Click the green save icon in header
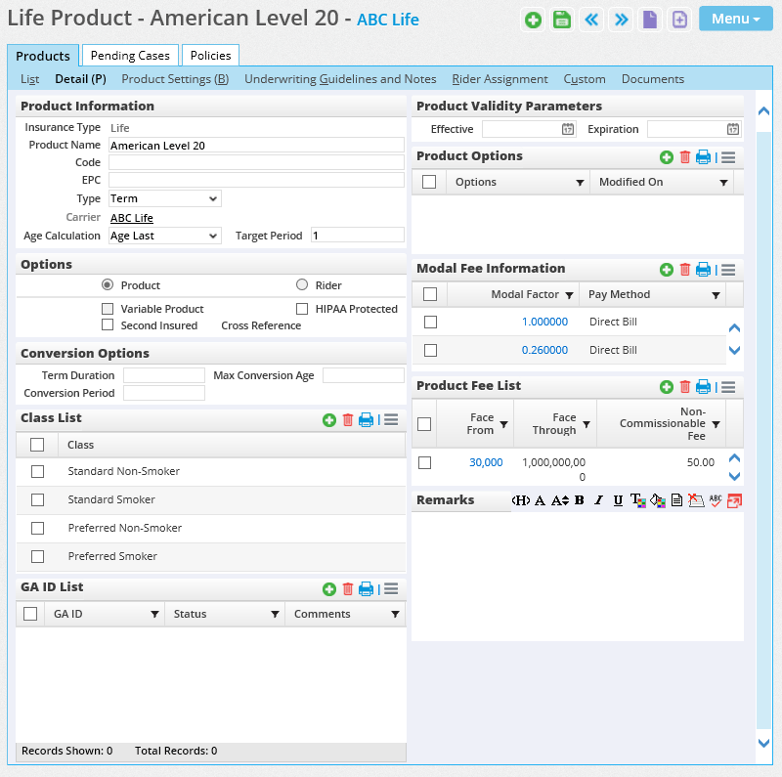This screenshot has width=782, height=777. 562,20
